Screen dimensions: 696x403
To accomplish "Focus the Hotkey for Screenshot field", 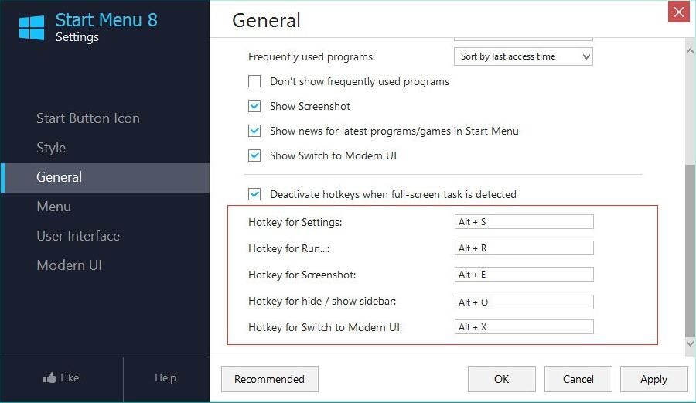I will coord(524,275).
